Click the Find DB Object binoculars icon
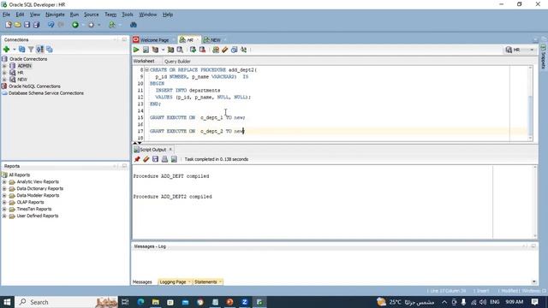548x308 pixels. (134, 25)
